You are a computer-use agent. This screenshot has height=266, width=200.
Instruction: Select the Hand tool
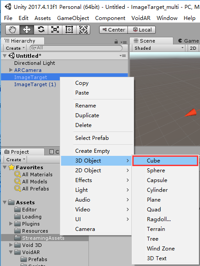click(12, 30)
